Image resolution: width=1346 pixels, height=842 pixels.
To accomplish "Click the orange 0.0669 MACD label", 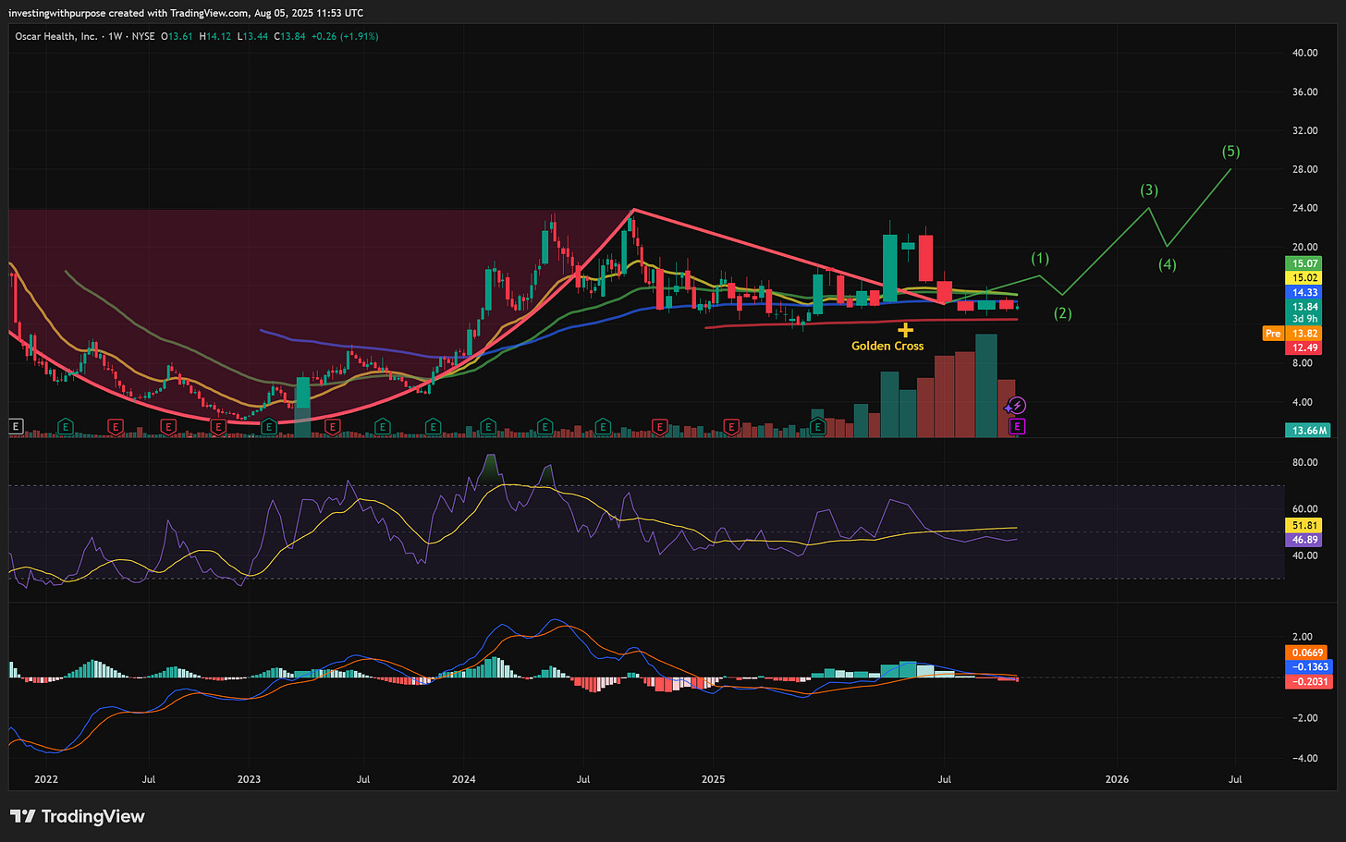I will pyautogui.click(x=1306, y=652).
